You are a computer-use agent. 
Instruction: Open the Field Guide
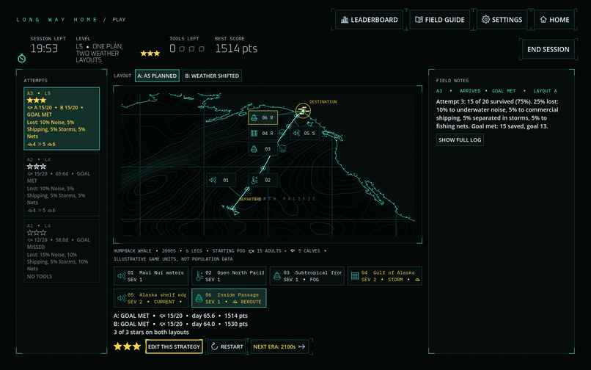tap(439, 20)
